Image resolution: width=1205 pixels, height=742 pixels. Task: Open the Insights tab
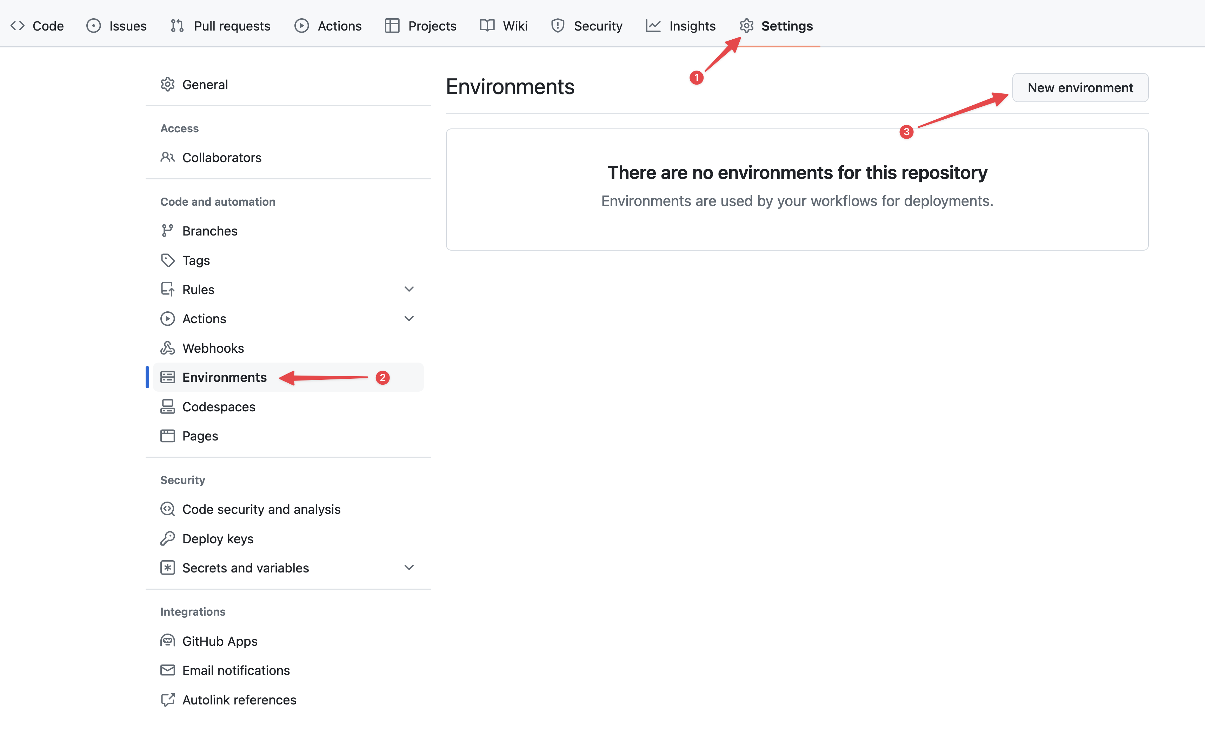(x=692, y=26)
